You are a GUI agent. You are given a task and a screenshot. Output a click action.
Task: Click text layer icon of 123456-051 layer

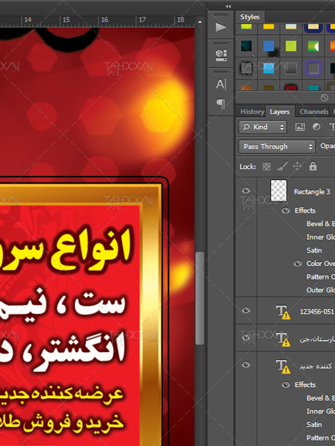(x=282, y=311)
